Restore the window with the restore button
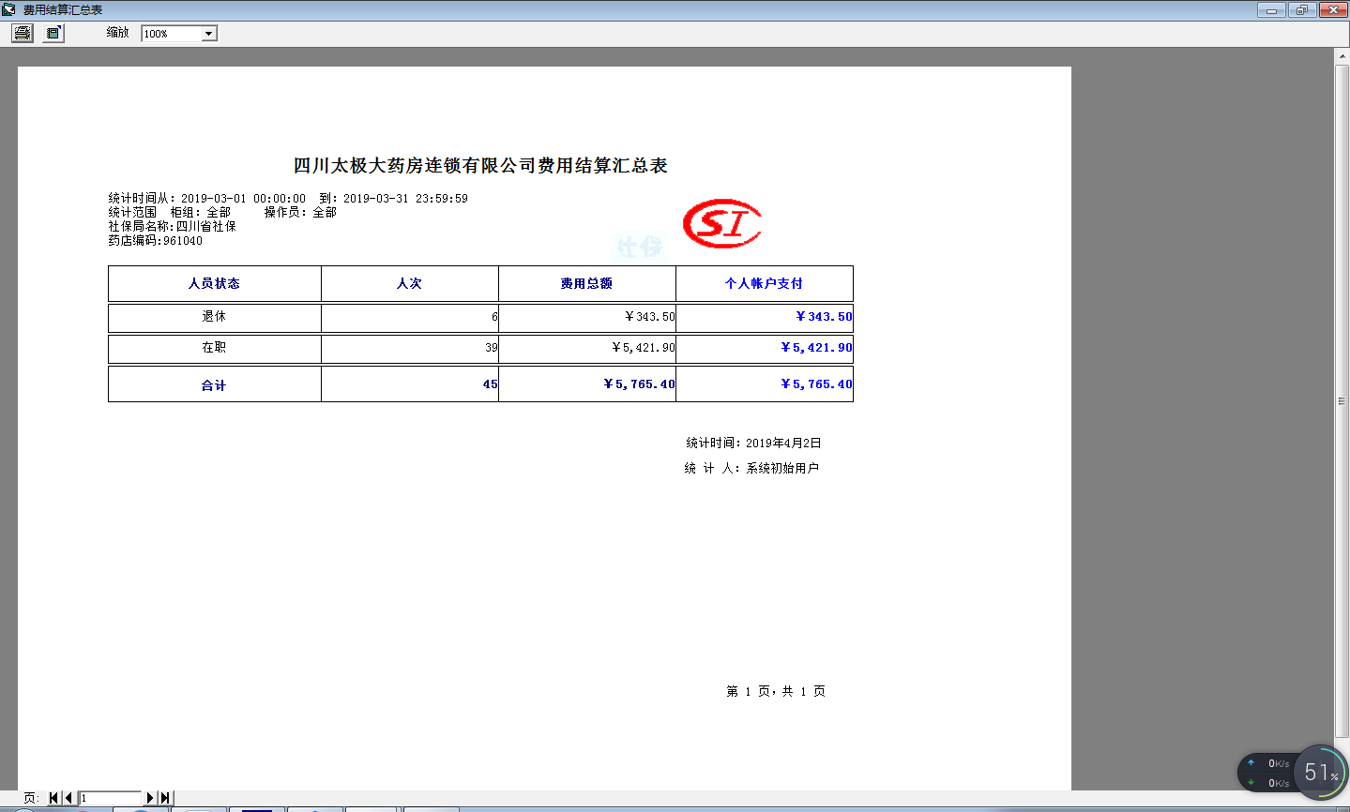 pos(1302,10)
